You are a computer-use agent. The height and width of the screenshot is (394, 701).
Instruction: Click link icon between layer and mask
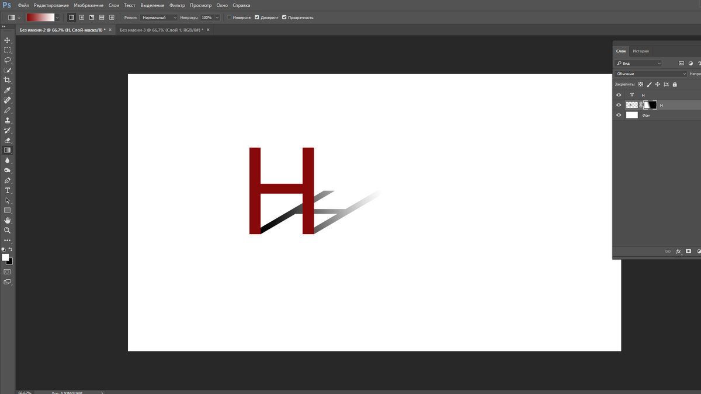640,105
